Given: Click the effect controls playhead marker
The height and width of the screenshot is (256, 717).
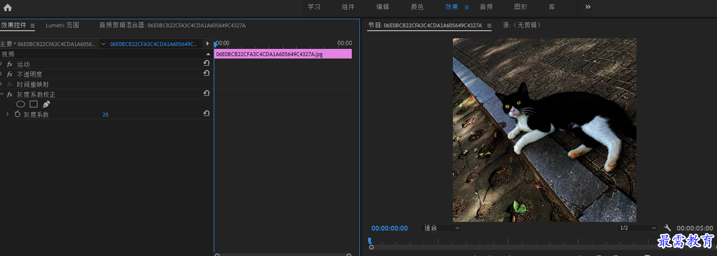Looking at the screenshot, I should pyautogui.click(x=215, y=44).
